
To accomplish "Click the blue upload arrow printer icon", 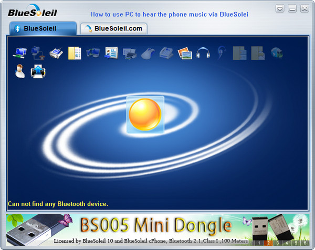I will [38, 71].
